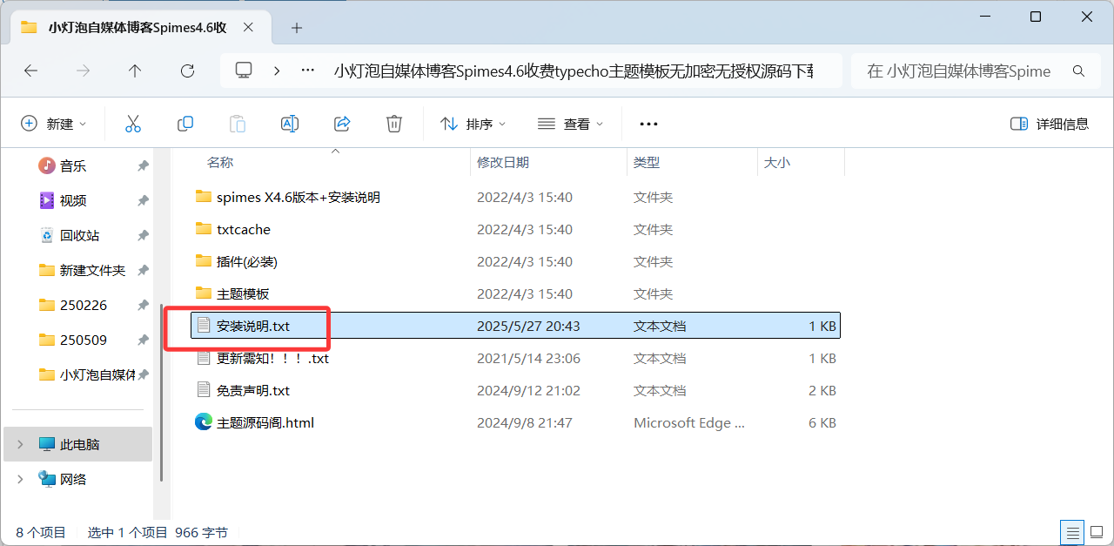
Task: Open the 查看 view dropdown
Action: coord(571,124)
